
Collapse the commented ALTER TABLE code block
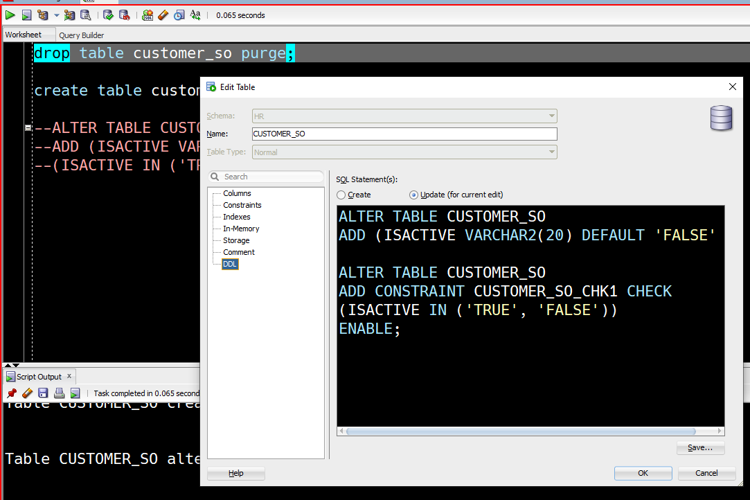tap(28, 127)
